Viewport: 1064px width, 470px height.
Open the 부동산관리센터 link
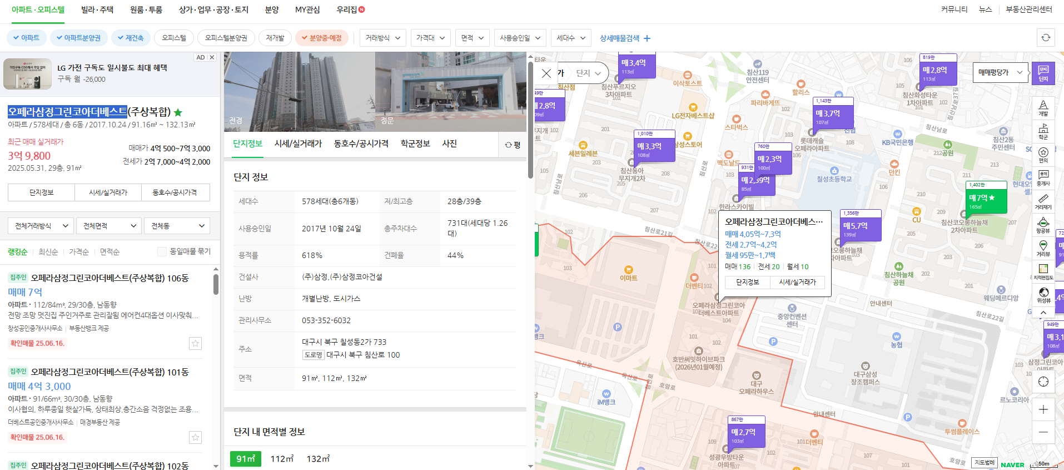point(1028,9)
